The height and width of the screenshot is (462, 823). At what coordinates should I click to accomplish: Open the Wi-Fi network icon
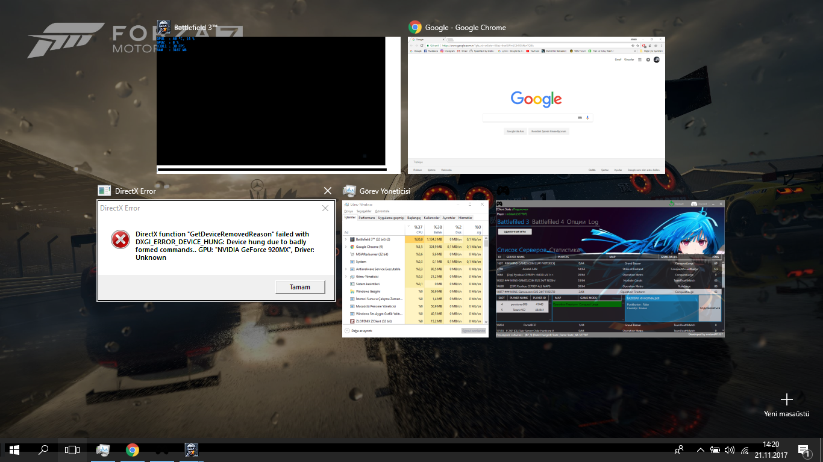(x=745, y=450)
